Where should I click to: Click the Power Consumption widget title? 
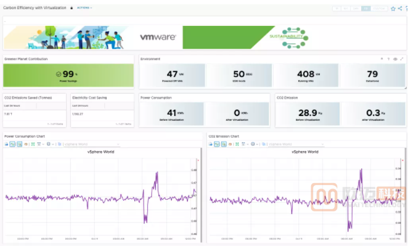[156, 98]
